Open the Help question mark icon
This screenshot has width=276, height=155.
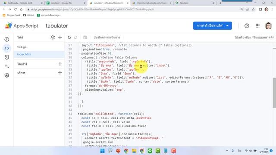(247, 26)
